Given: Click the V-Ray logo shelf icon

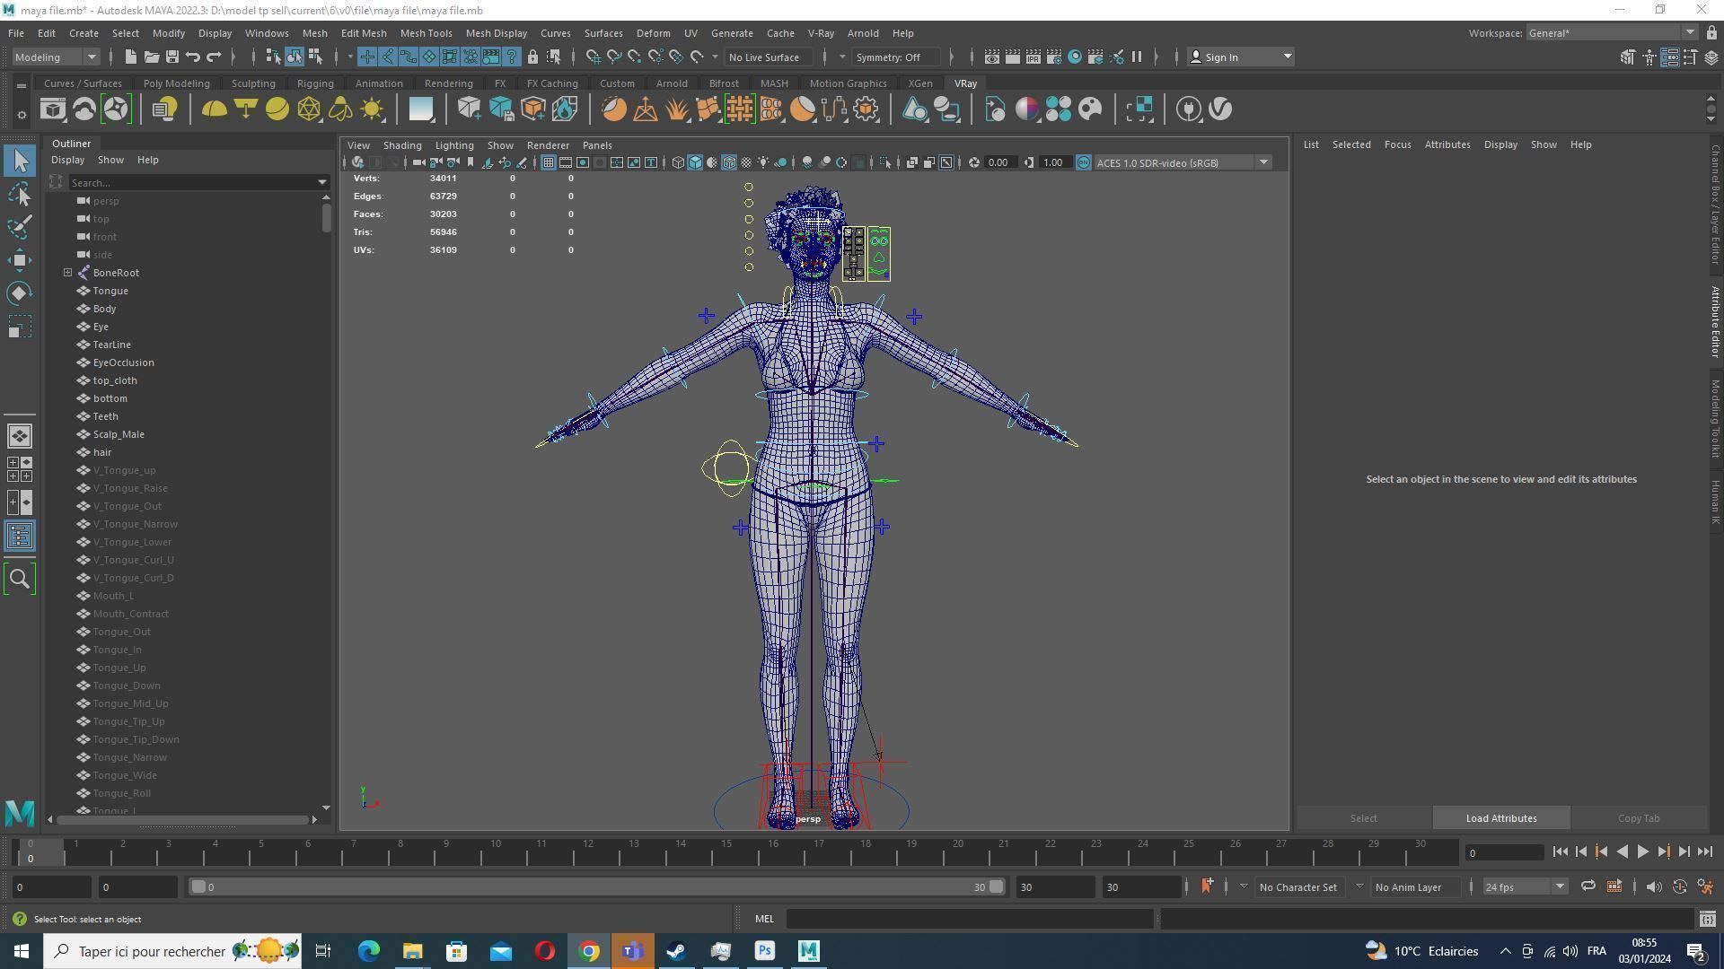Looking at the screenshot, I should click(1220, 109).
